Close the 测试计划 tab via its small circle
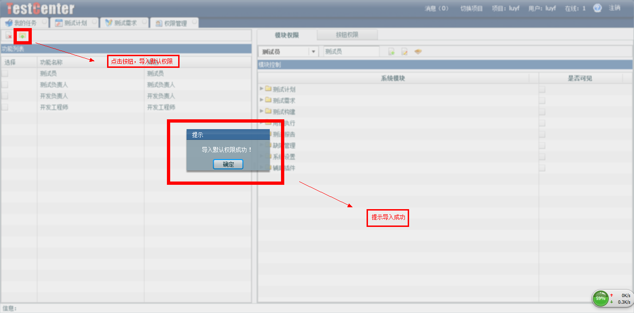634x313 pixels. click(95, 22)
